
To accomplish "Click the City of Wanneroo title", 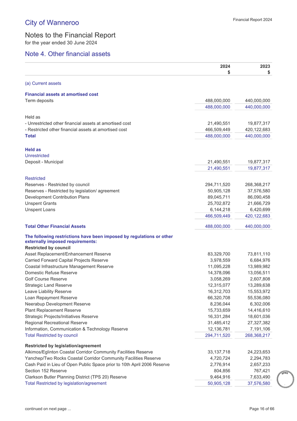I will (x=52, y=22).
